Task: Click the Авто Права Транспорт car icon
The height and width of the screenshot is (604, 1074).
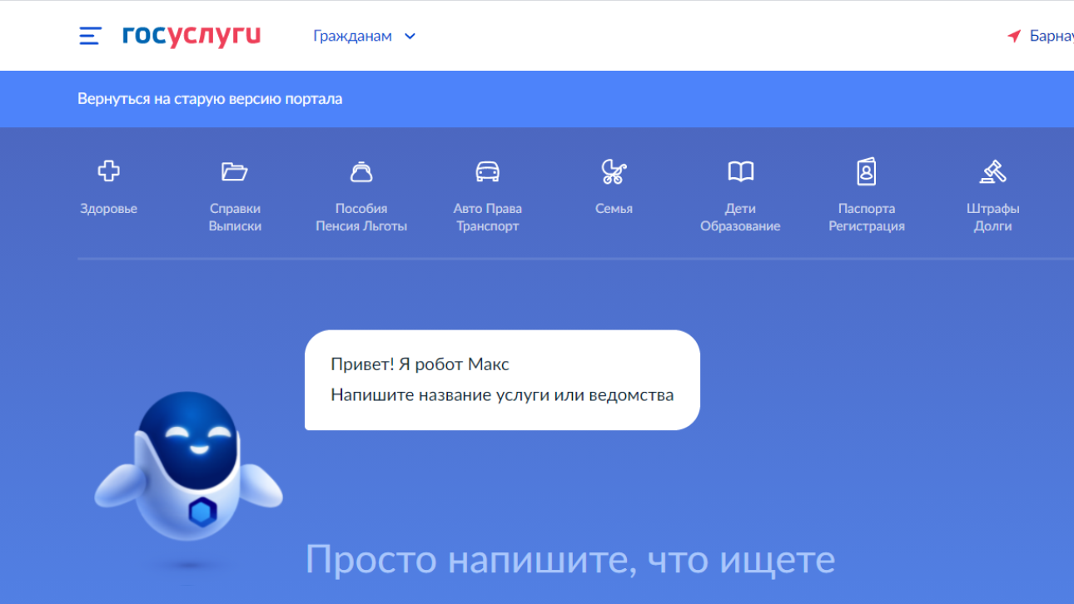Action: click(487, 171)
